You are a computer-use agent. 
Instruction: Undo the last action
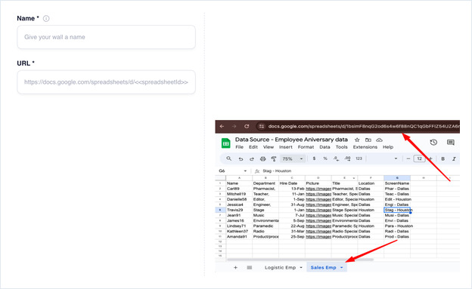pyautogui.click(x=241, y=159)
